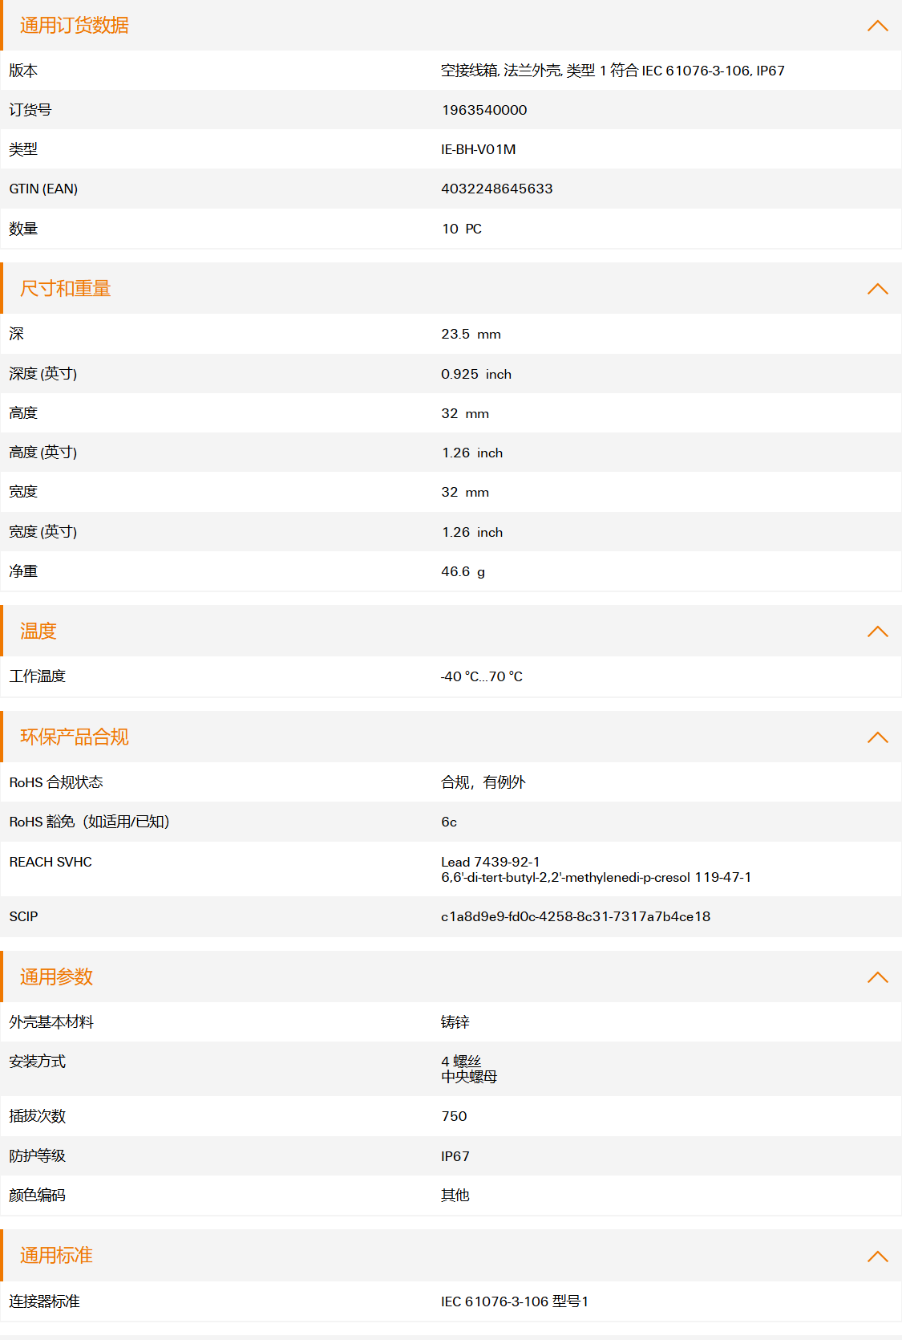
Task: Click the RoHS exemption value 6c
Action: 449,822
